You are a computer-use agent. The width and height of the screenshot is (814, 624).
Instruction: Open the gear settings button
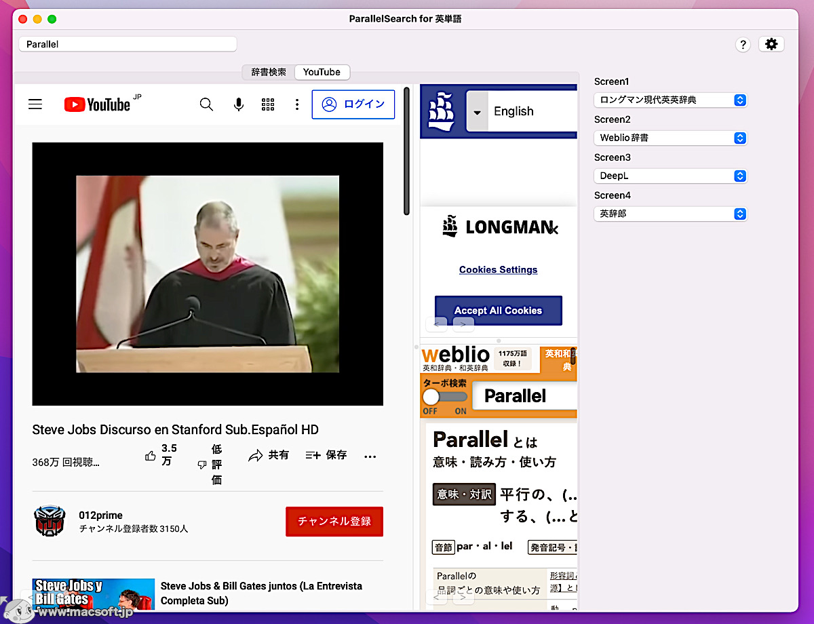[x=771, y=44]
